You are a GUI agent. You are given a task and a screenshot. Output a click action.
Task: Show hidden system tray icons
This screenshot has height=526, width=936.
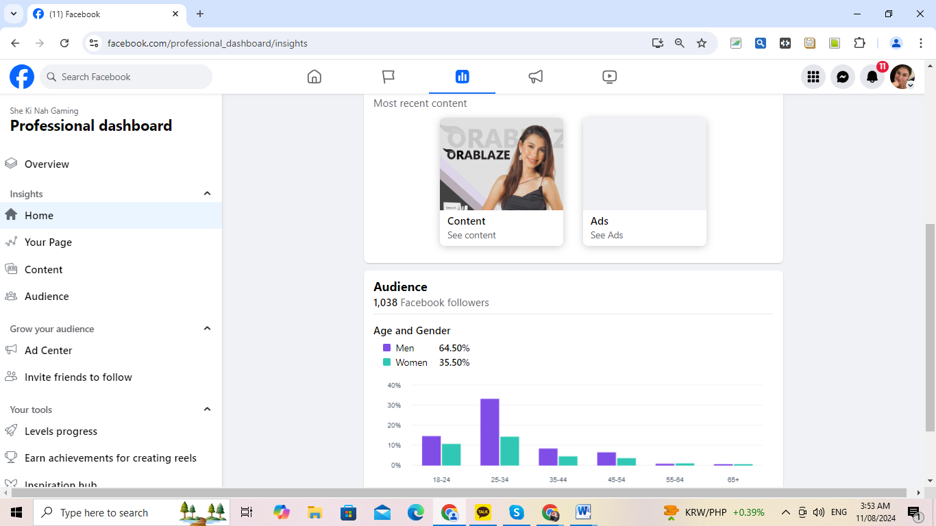[x=786, y=512]
